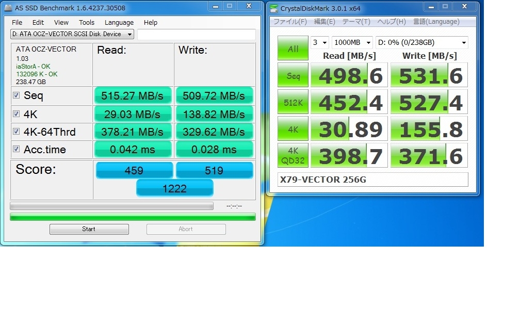Click the Abort button in AS SSD
This screenshot has width=520, height=325.
click(x=186, y=229)
